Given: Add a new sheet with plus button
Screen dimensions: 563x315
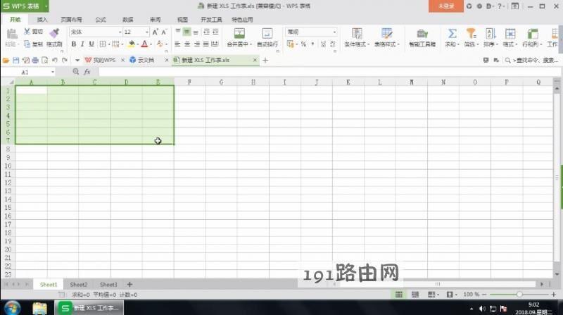Looking at the screenshot, I should [x=129, y=285].
